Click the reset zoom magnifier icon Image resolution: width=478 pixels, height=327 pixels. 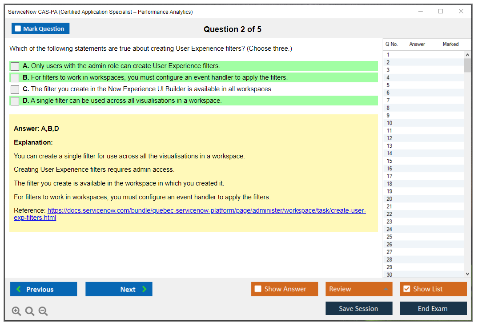coord(30,311)
